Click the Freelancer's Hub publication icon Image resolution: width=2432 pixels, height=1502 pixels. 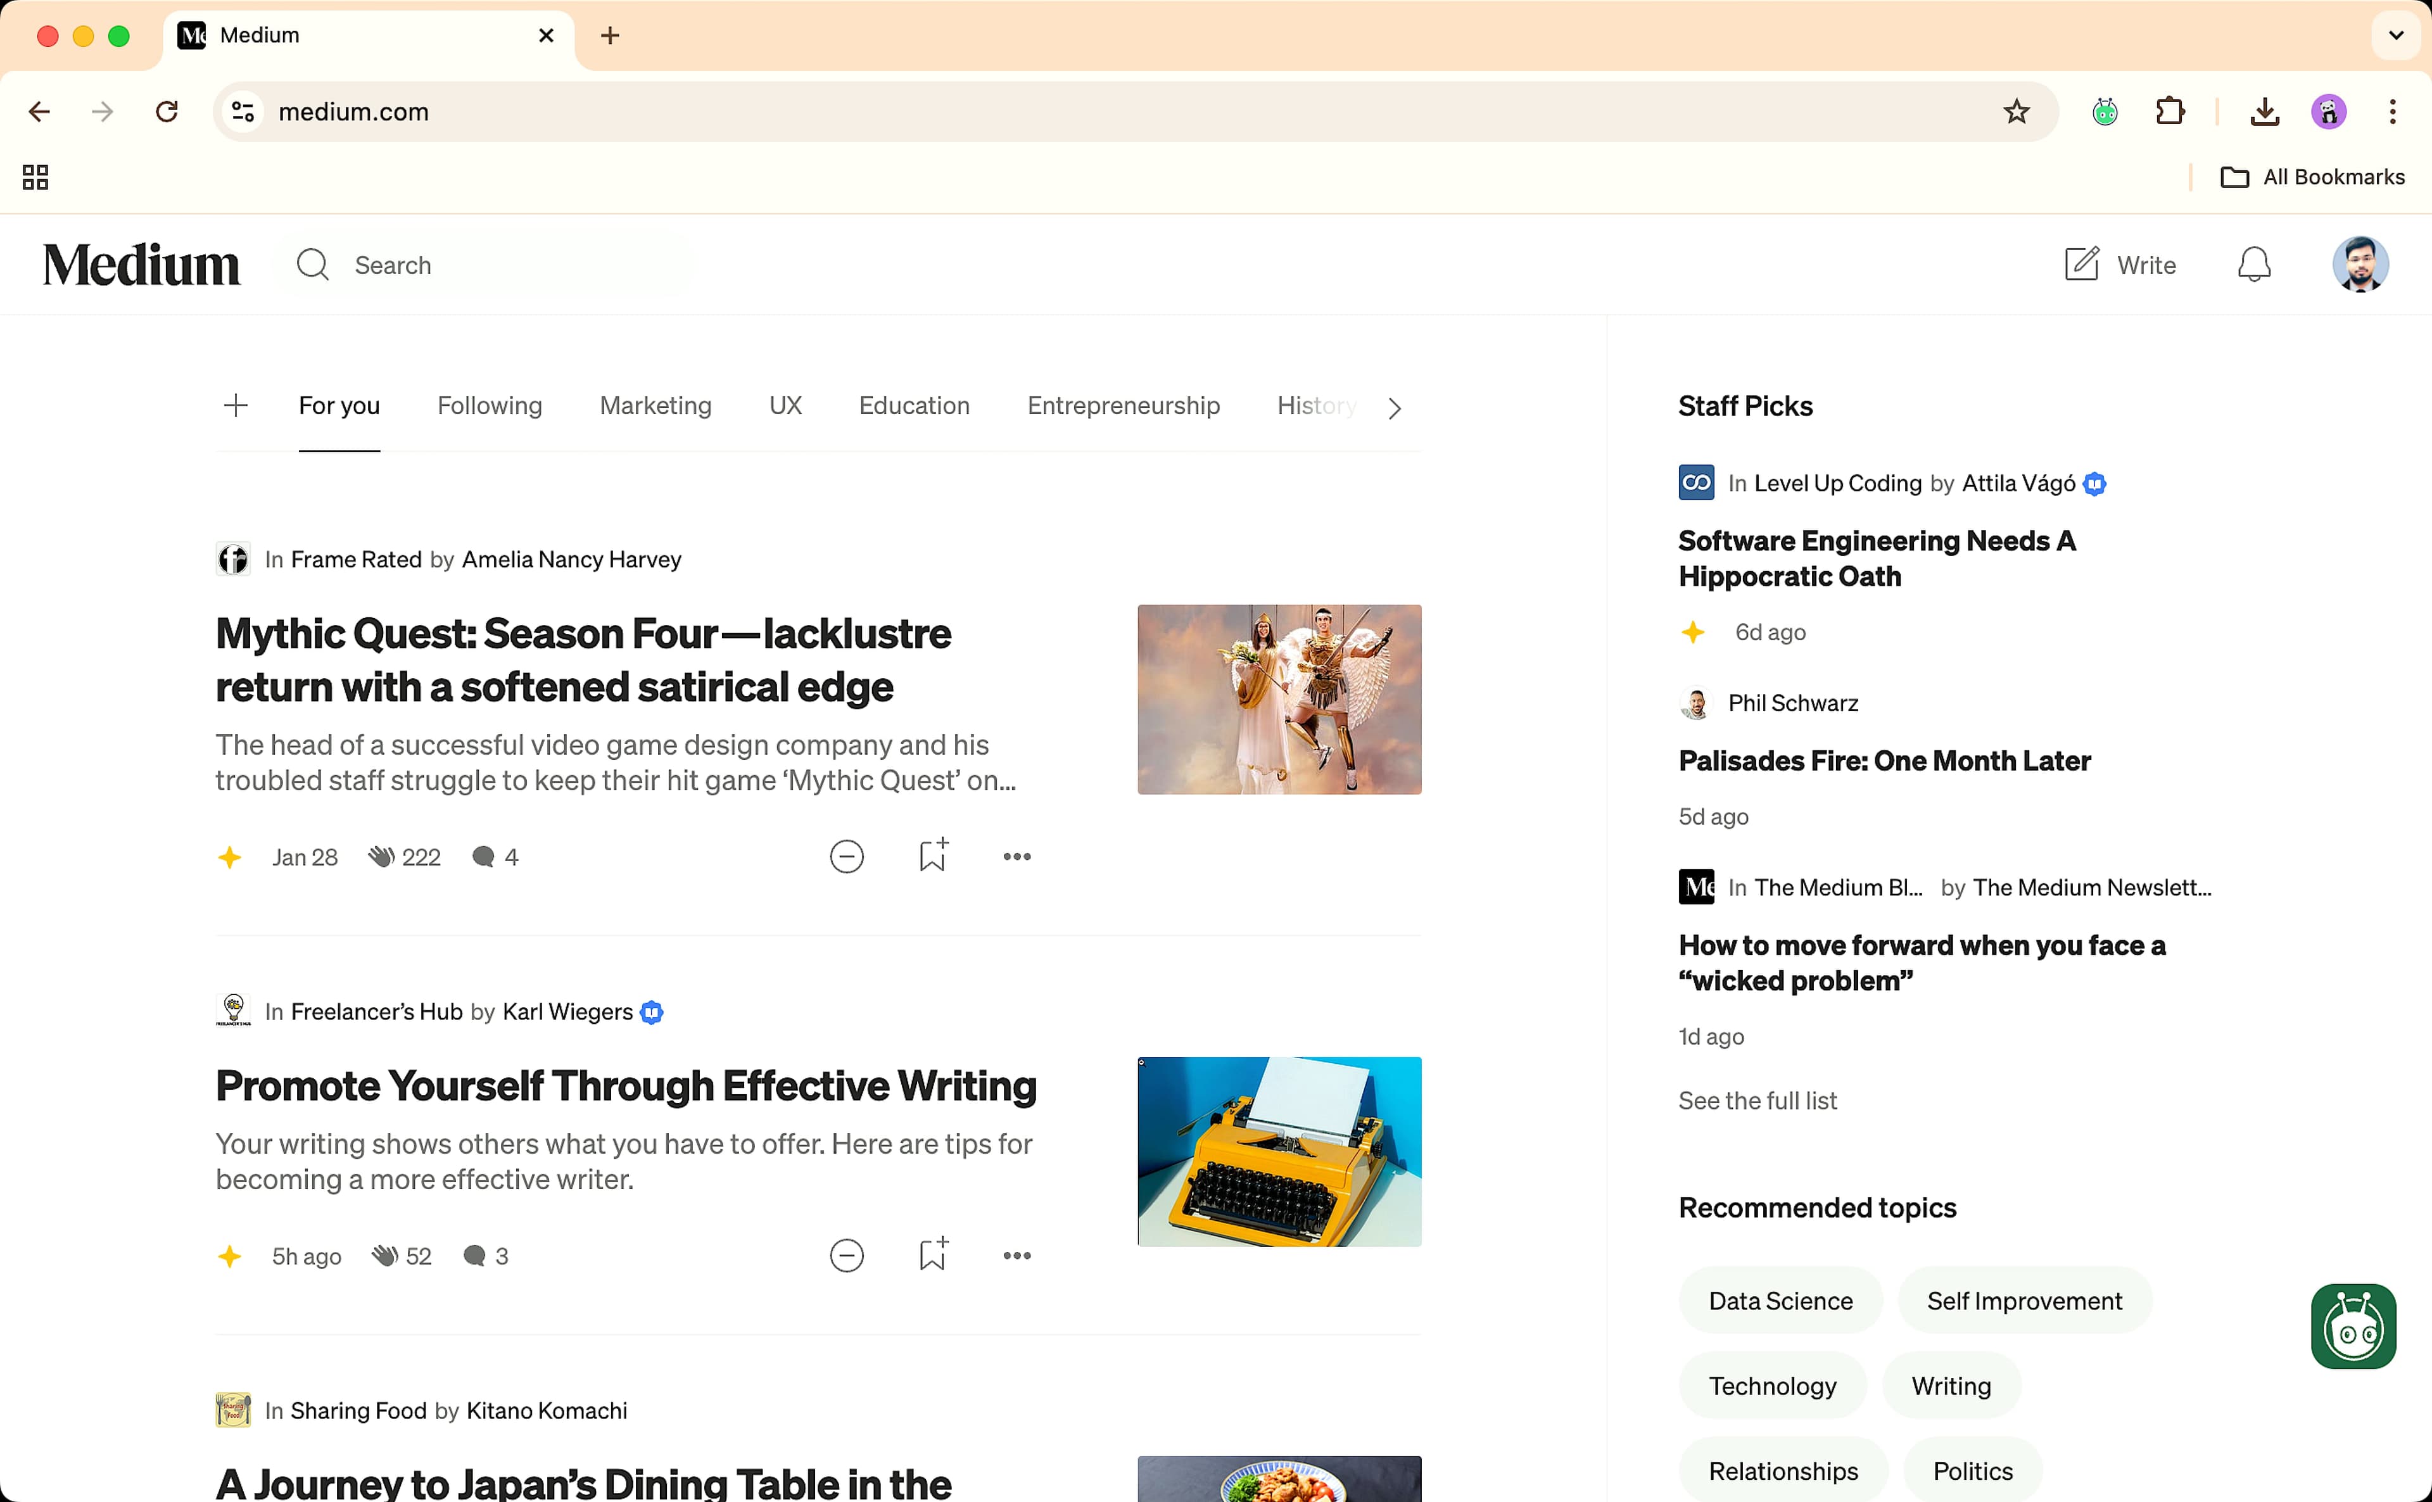pyautogui.click(x=232, y=1011)
